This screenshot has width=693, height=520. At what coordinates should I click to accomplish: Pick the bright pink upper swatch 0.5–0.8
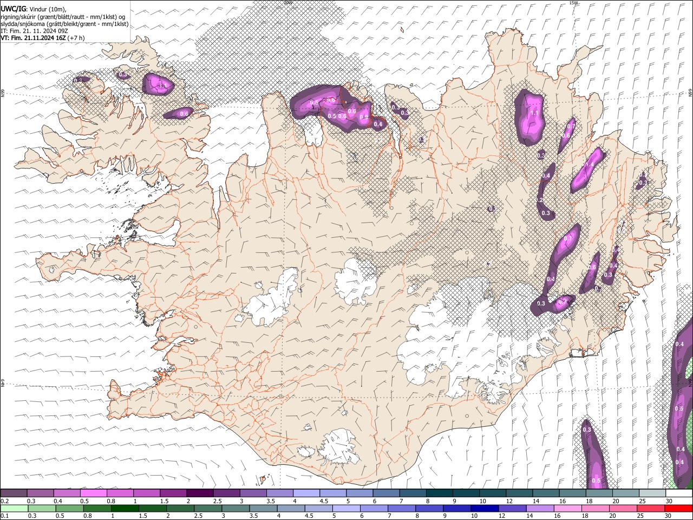(94, 493)
